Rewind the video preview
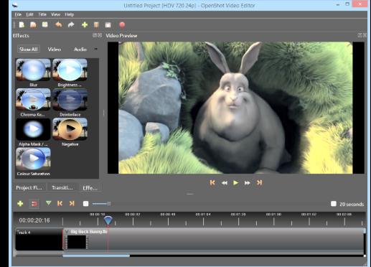 225,183
